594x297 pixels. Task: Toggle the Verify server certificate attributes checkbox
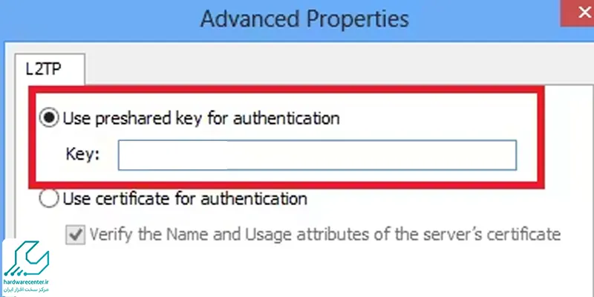click(x=76, y=235)
